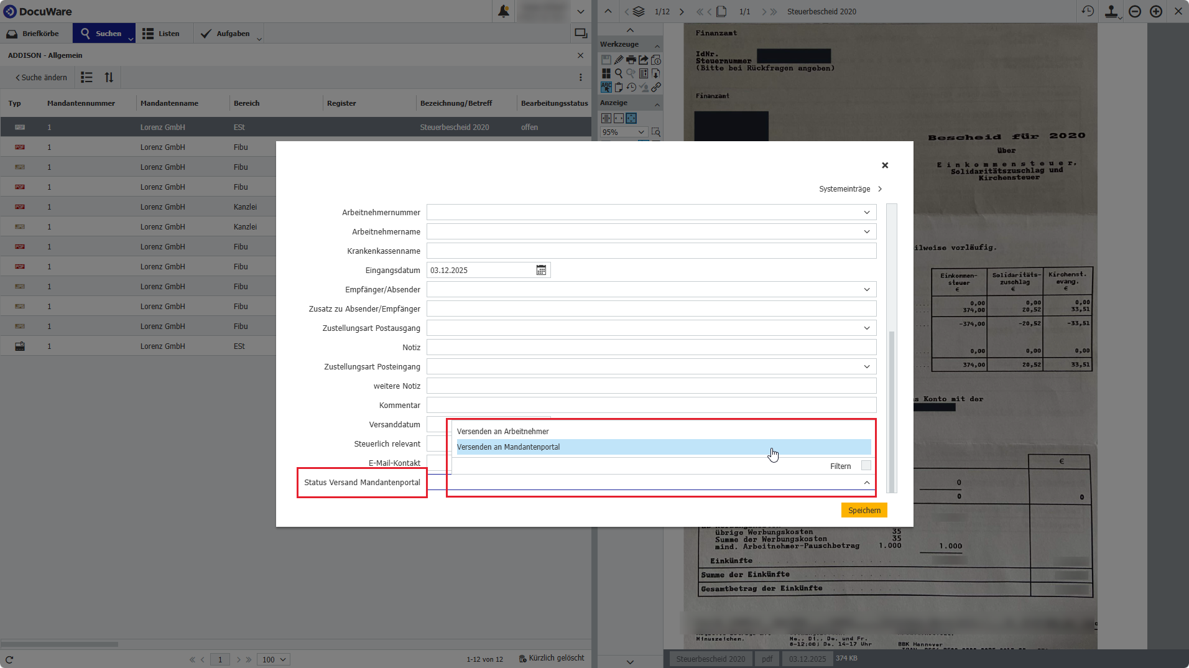Open the Systemeinträge link
Viewport: 1189px width, 668px height.
(x=851, y=189)
